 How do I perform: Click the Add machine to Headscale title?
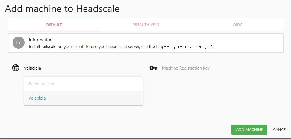(62, 9)
